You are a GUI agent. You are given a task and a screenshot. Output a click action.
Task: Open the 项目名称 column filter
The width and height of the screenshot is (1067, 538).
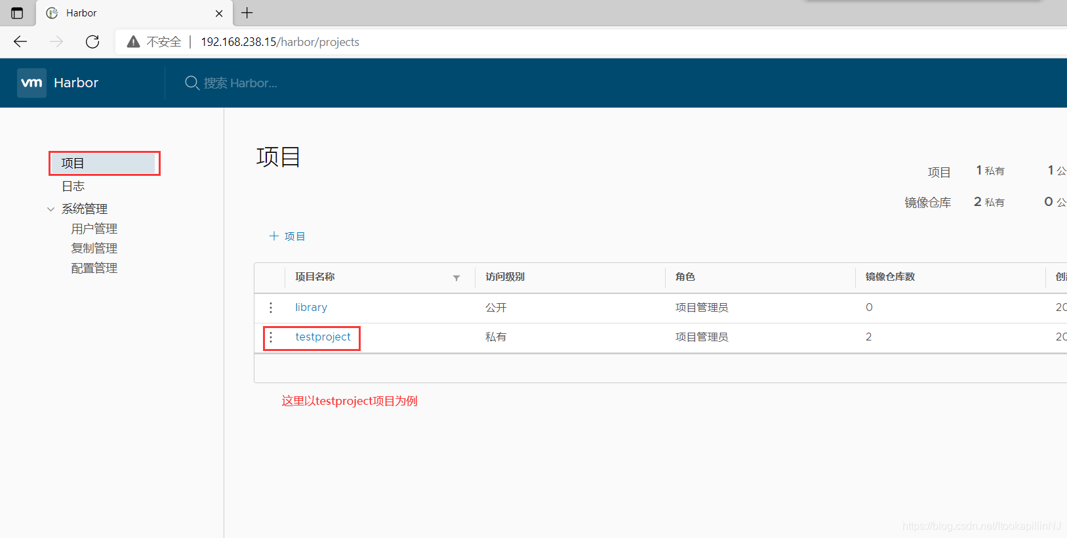coord(456,278)
